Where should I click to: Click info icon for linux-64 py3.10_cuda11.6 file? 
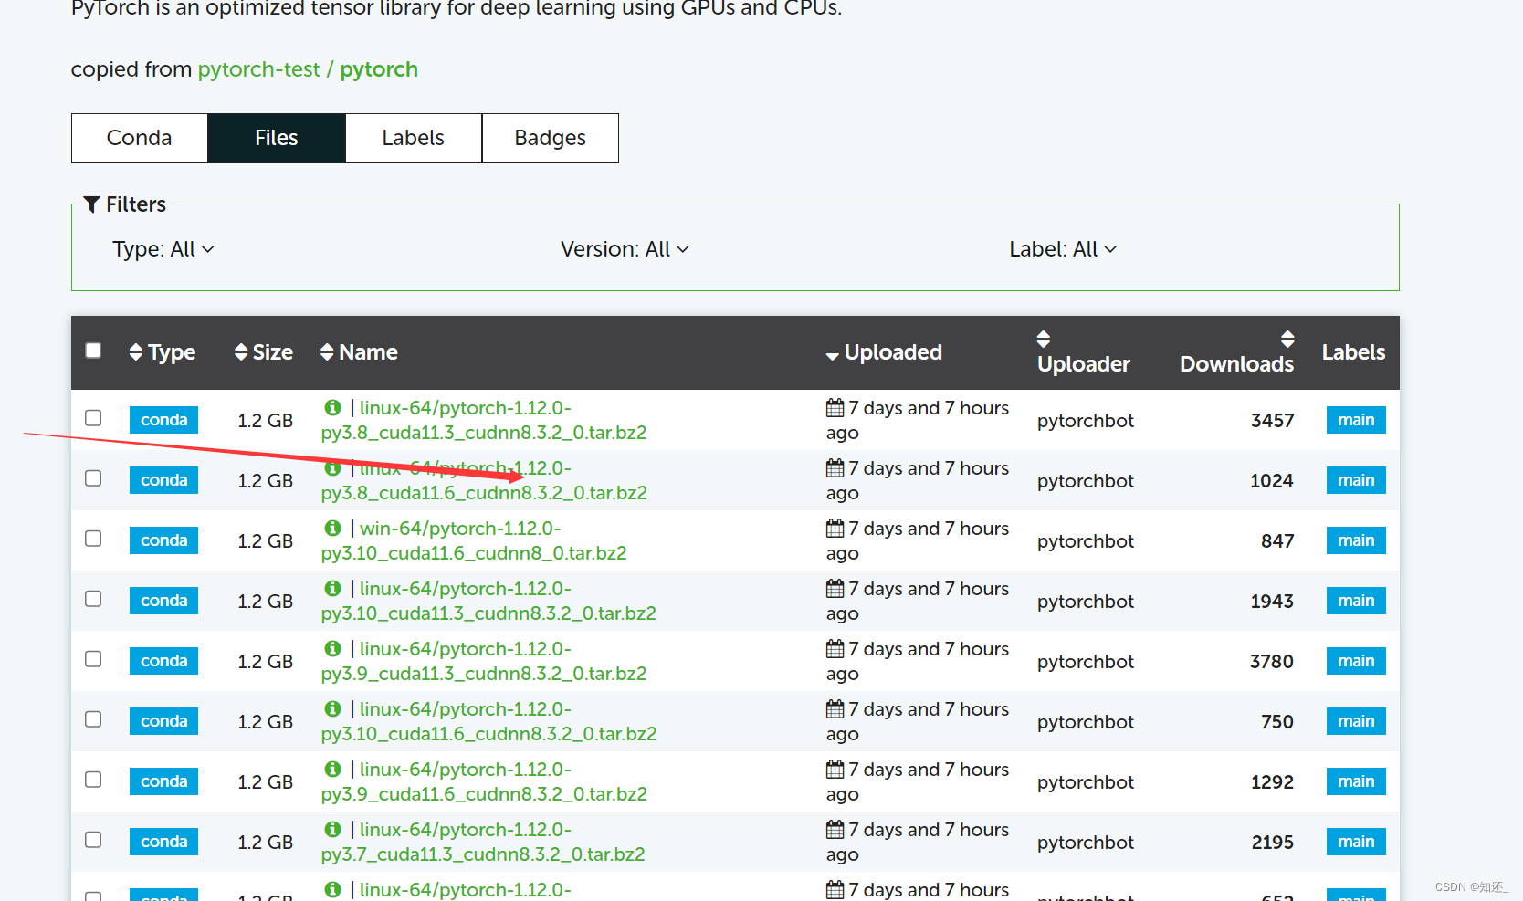(x=332, y=708)
